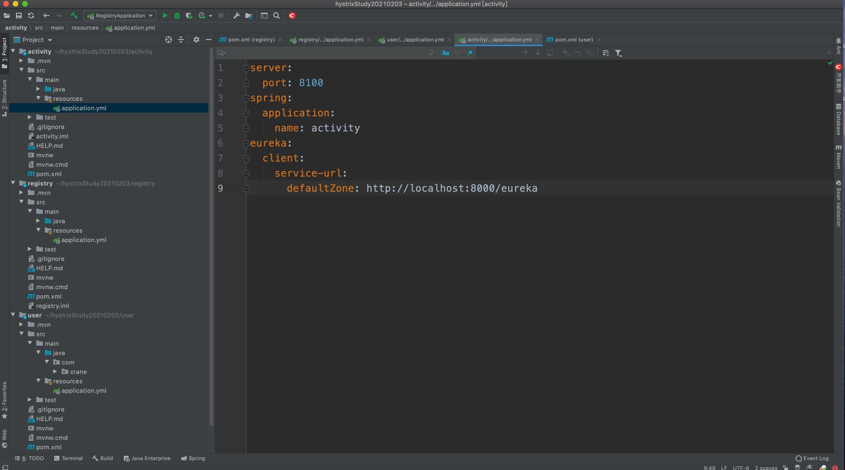Expand the test folder under registry
This screenshot has height=470, width=845.
30,249
